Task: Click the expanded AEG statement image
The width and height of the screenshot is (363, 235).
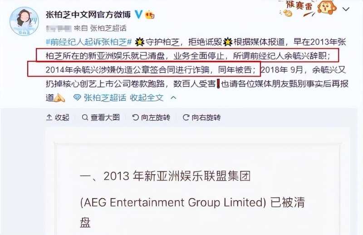Action: pyautogui.click(x=198, y=189)
